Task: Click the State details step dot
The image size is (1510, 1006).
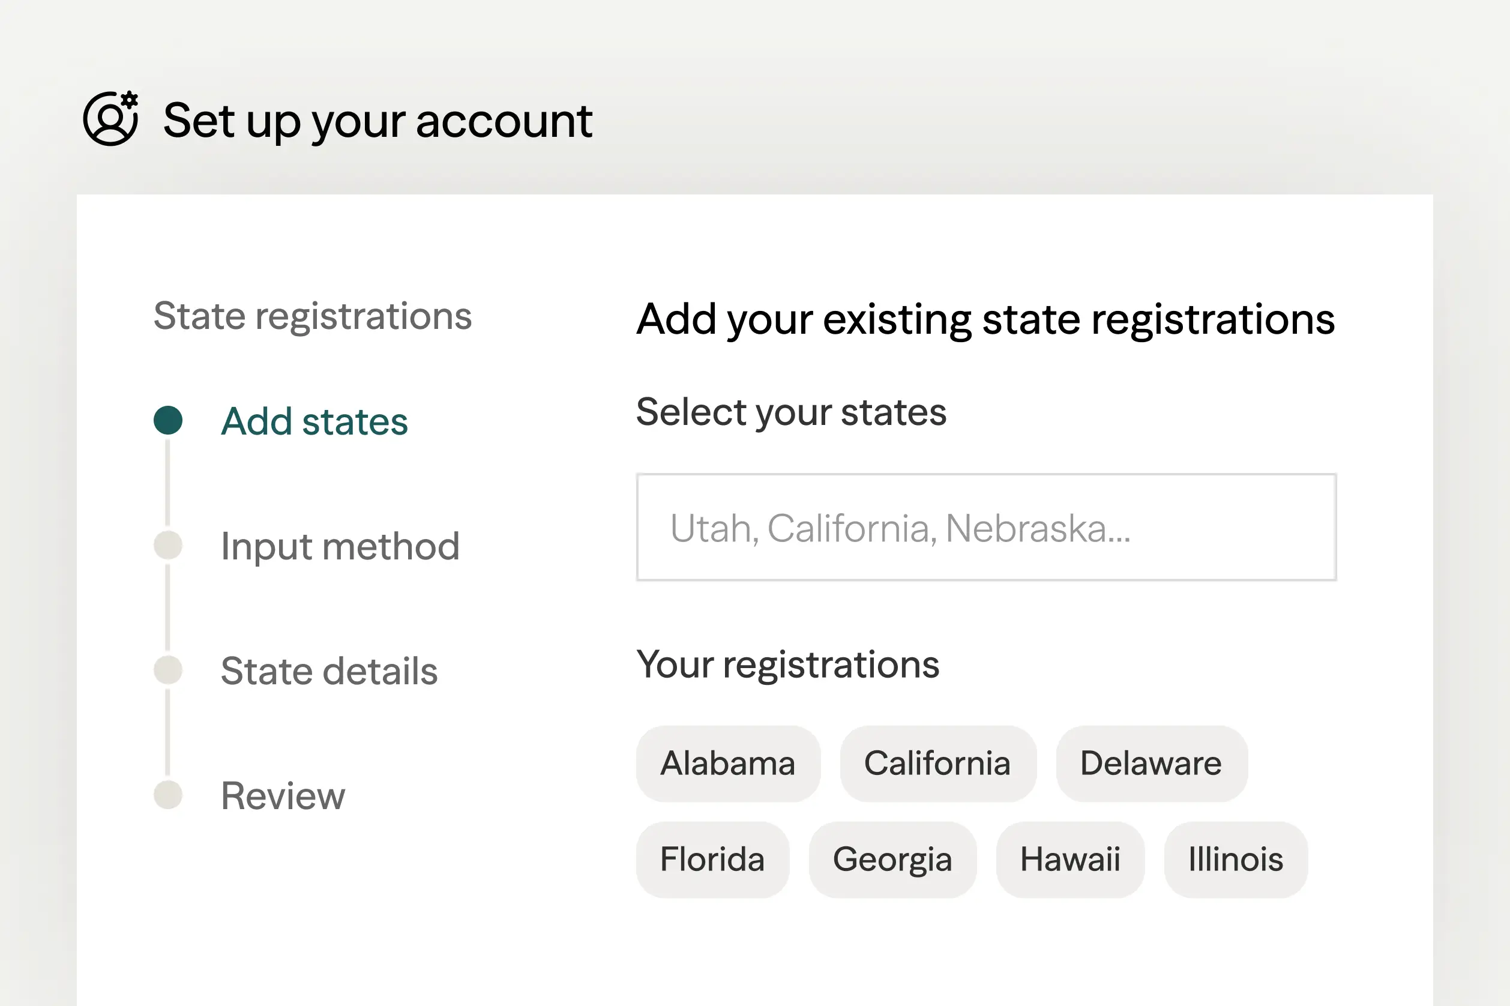Action: [x=168, y=670]
